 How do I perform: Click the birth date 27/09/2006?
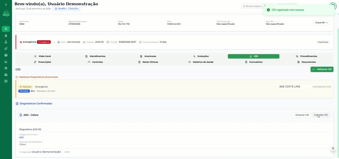coord(74,24)
